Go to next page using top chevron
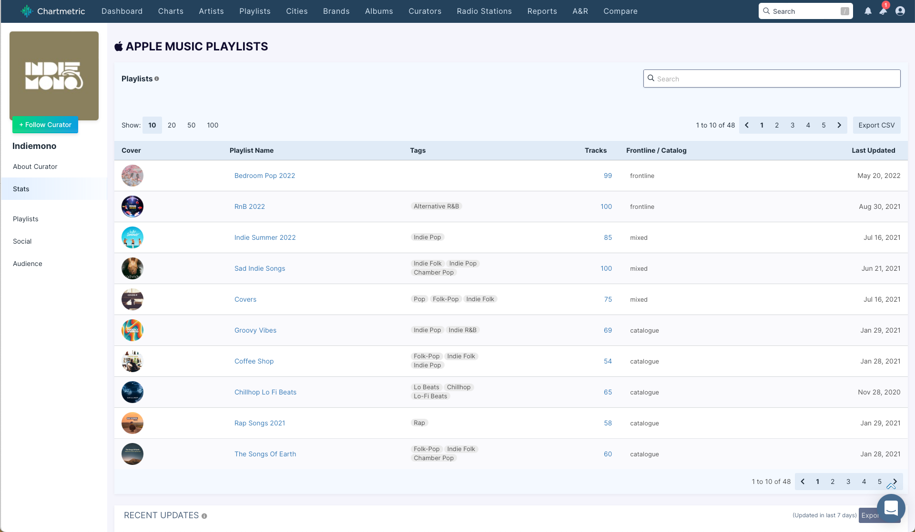Viewport: 915px width, 532px height. point(839,125)
